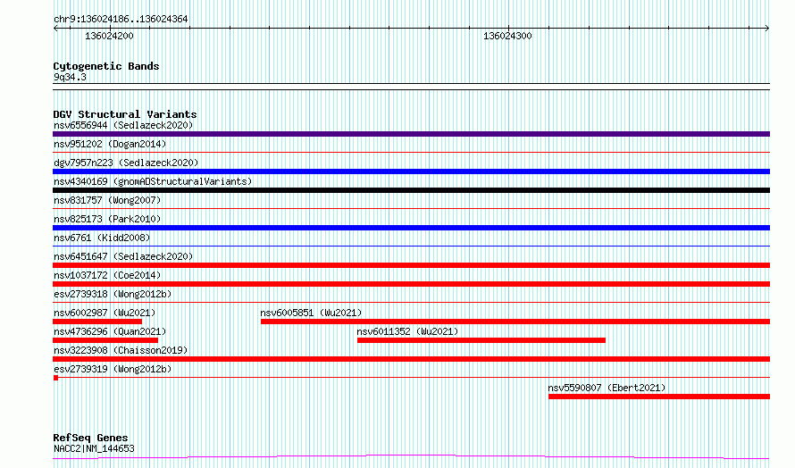The width and height of the screenshot is (795, 468).
Task: Open variant nsv6002987 (Wu2021) label
Action: pos(105,313)
